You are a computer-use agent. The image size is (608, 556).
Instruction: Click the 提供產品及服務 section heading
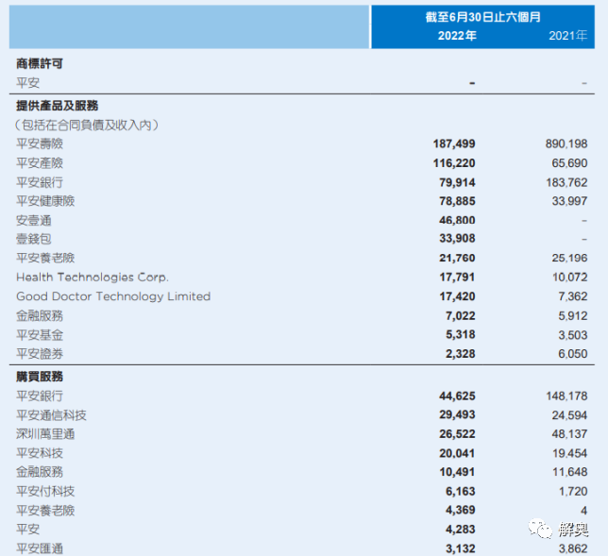[x=57, y=106]
